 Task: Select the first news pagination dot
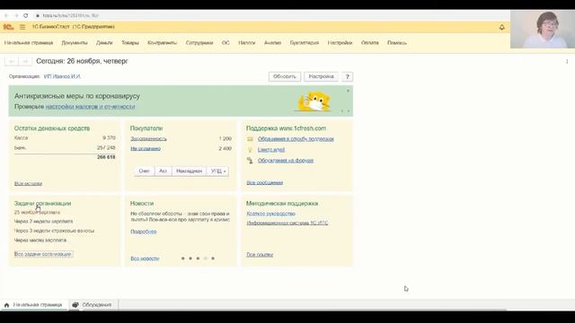(183, 258)
